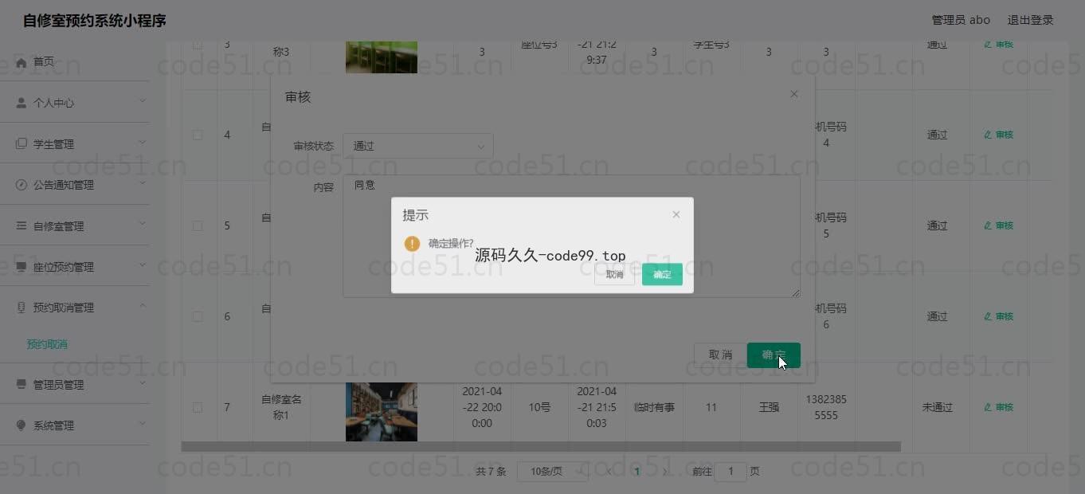Click the 通过 status in row 5

point(938,225)
